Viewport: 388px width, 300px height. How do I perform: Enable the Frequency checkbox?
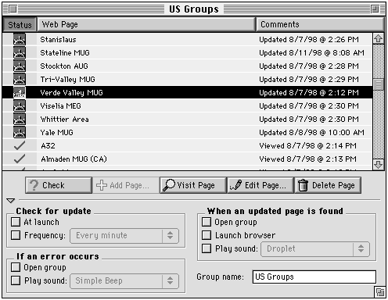(x=16, y=235)
